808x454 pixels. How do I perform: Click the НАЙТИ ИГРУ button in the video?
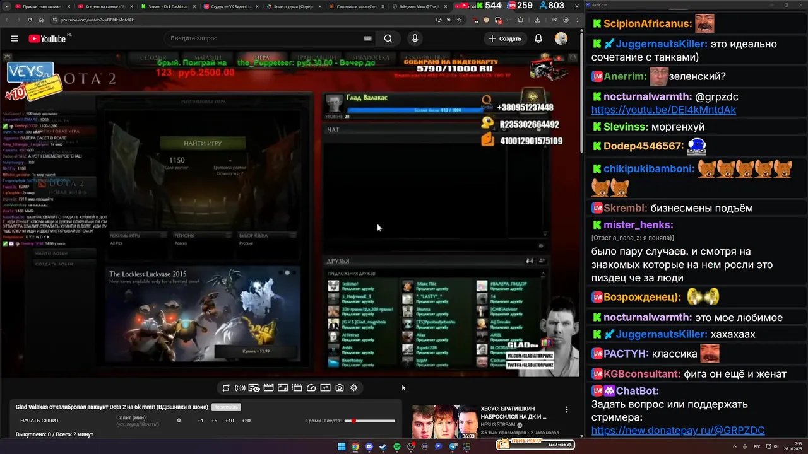(202, 144)
